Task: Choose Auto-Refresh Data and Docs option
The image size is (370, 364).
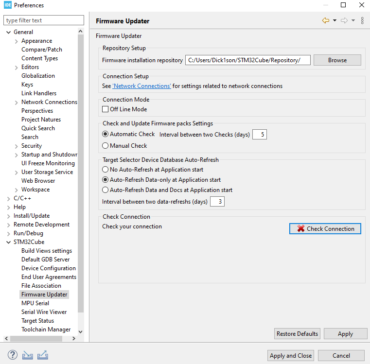Action: (105, 190)
